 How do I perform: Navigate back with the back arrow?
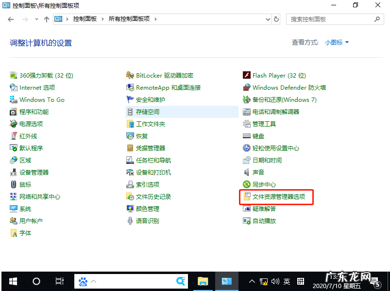tap(11, 19)
